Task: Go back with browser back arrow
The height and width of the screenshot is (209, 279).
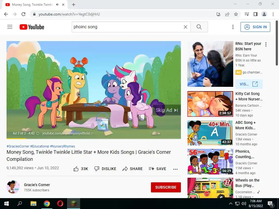Action: coord(6,14)
